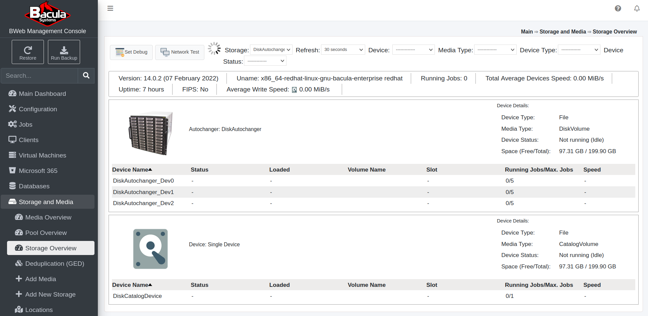Screen dimensions: 648x316
Task: Open the notifications bell icon
Action: point(637,8)
